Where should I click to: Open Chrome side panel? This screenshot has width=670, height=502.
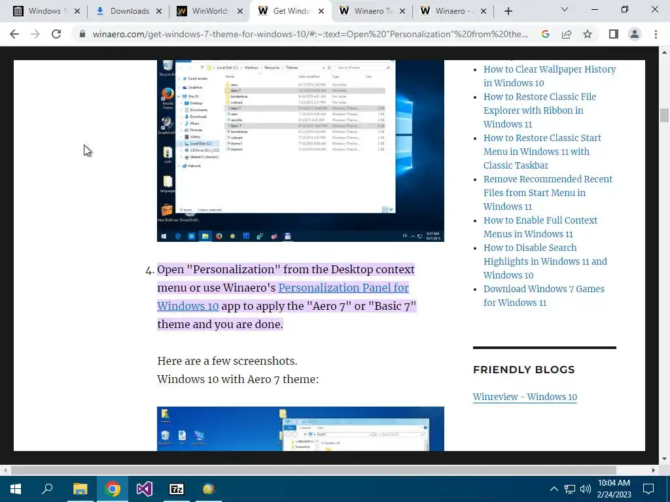click(x=614, y=34)
